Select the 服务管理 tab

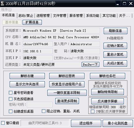pyautogui.click(x=76, y=16)
